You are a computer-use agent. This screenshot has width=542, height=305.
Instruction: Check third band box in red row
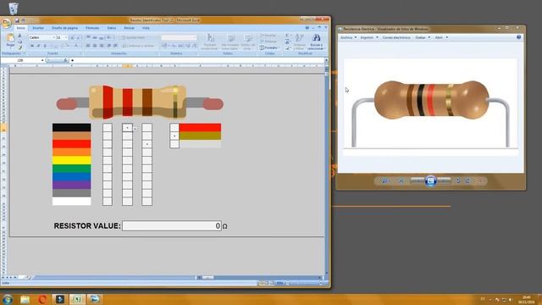point(147,144)
